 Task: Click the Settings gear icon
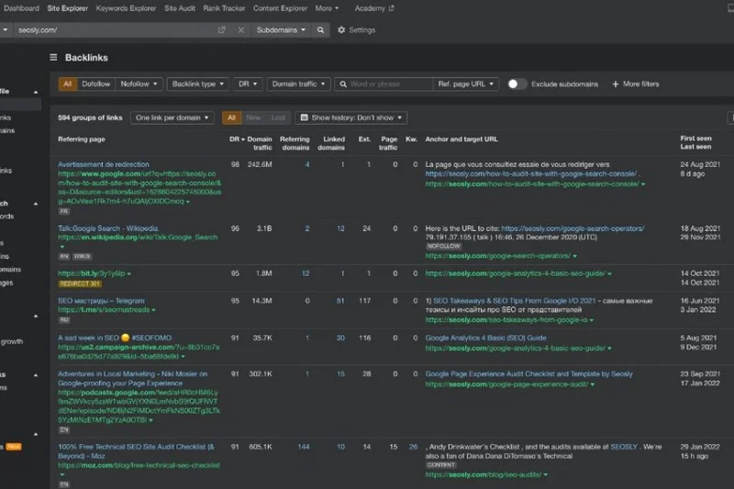[341, 30]
